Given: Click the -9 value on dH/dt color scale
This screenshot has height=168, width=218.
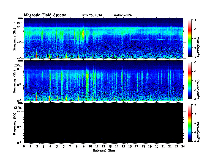Looking at the screenshot, I should coord(195,57).
